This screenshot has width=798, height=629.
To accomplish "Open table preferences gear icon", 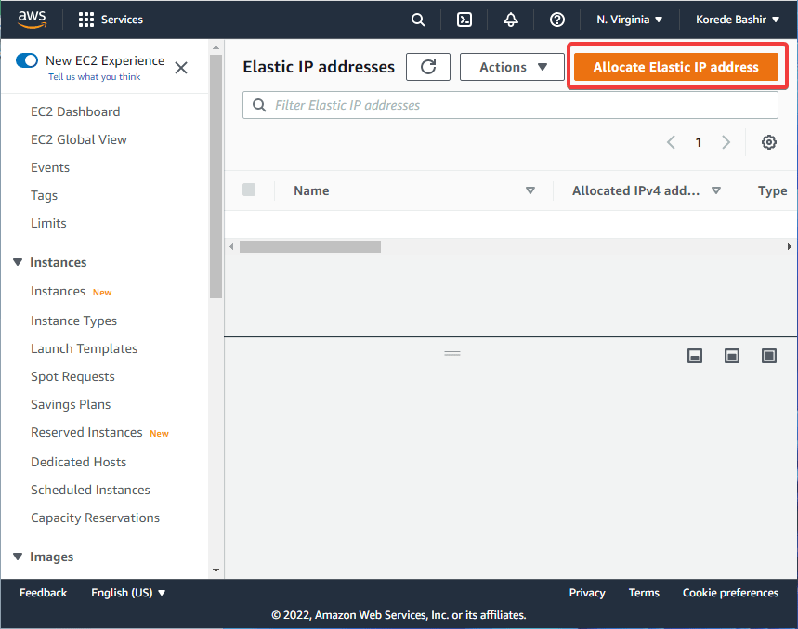I will tap(769, 142).
